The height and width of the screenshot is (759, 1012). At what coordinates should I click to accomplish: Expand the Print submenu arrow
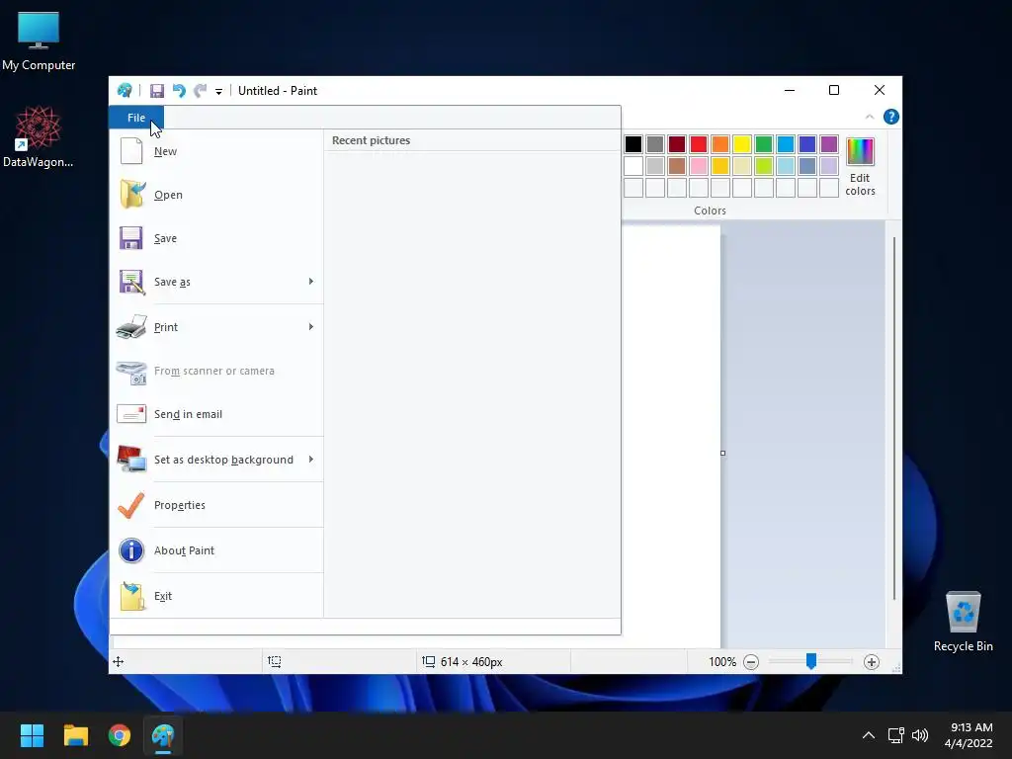click(311, 326)
